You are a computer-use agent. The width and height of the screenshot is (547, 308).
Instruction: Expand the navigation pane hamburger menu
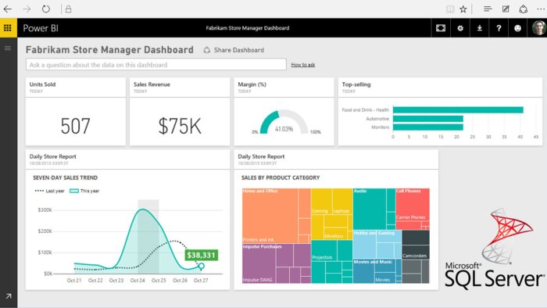[8, 48]
